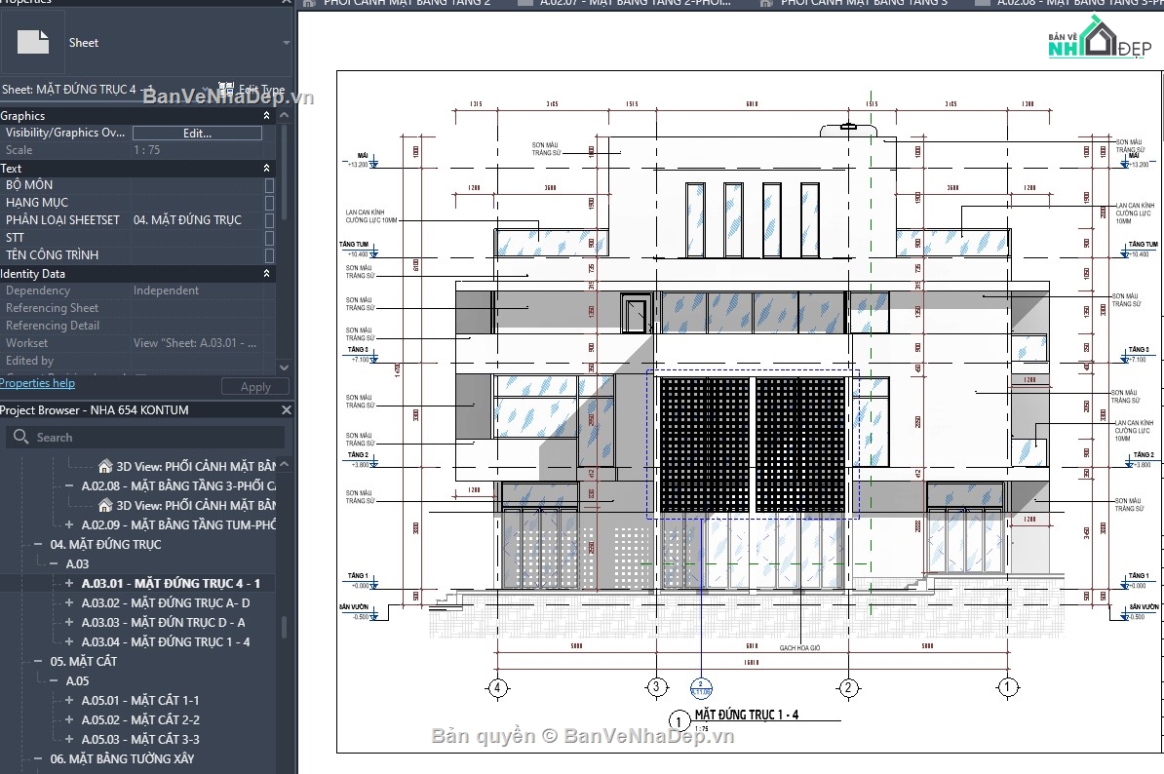Screen dimensions: 1164x774
Task: Click the Properties panel scroll-up arrow
Action: pyautogui.click(x=284, y=116)
